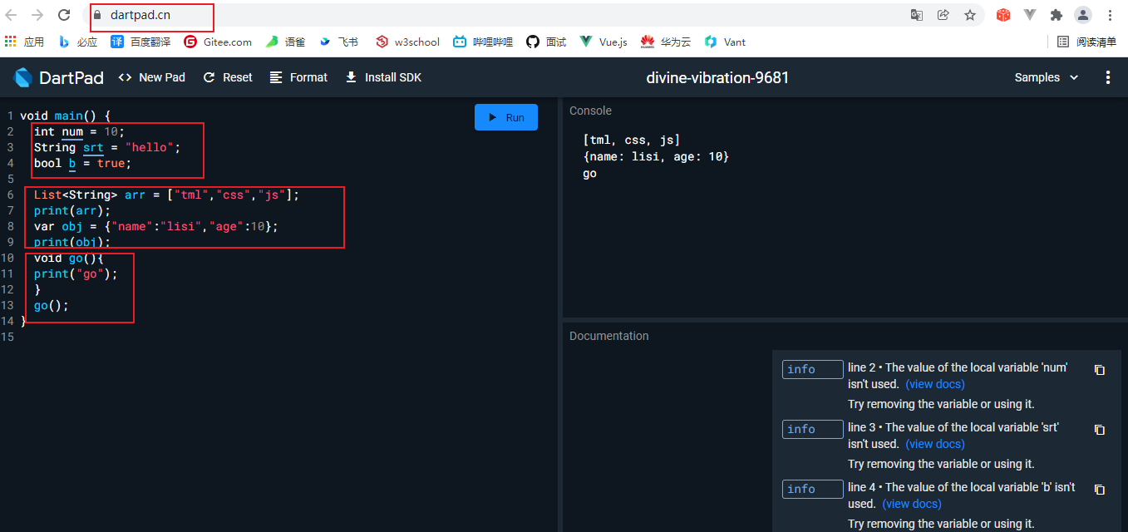The width and height of the screenshot is (1128, 532).
Task: Copy the line 3 issue message
Action: coord(1100,430)
